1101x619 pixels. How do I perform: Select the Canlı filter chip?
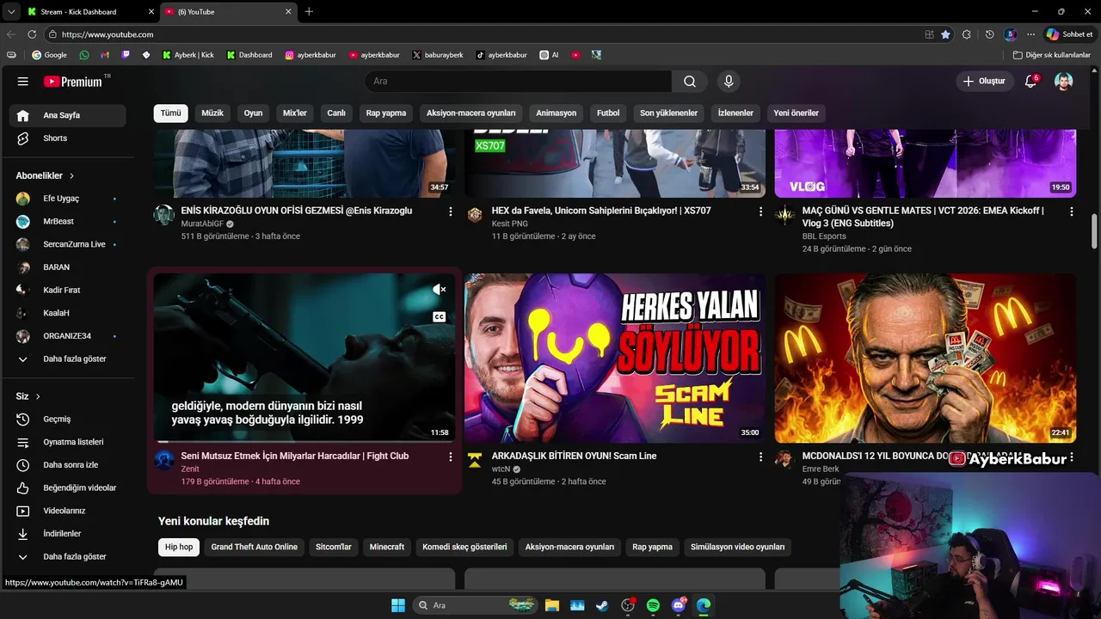[336, 113]
